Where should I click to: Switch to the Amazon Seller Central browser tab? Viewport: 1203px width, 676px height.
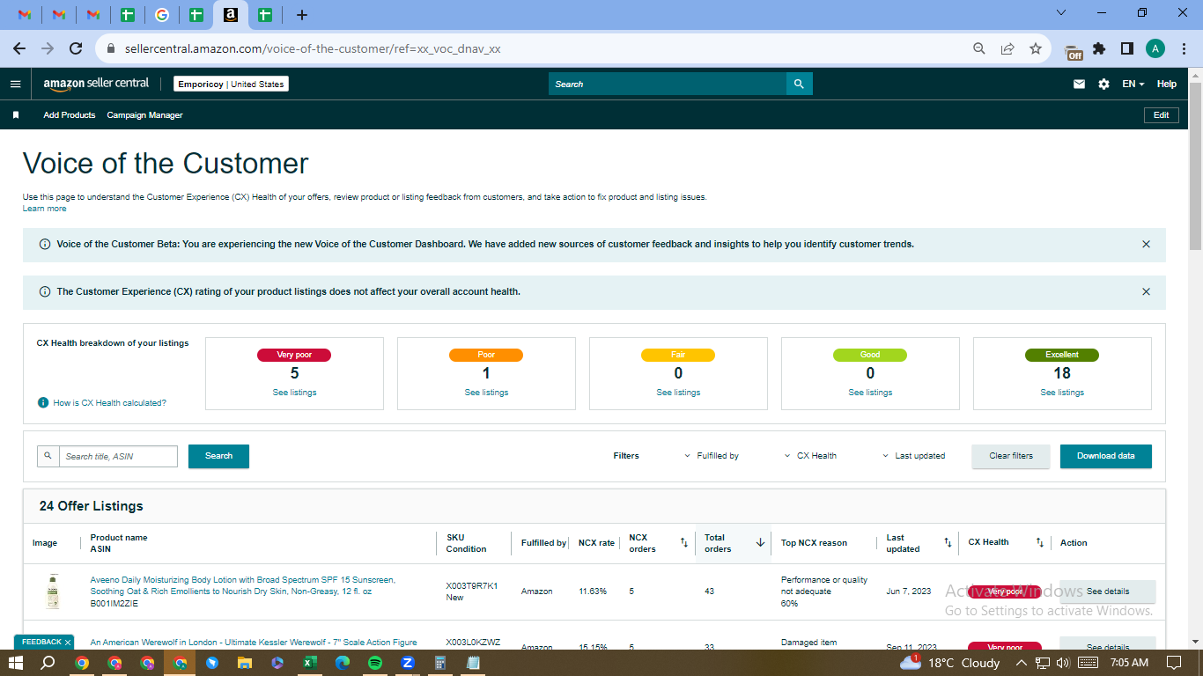click(231, 15)
